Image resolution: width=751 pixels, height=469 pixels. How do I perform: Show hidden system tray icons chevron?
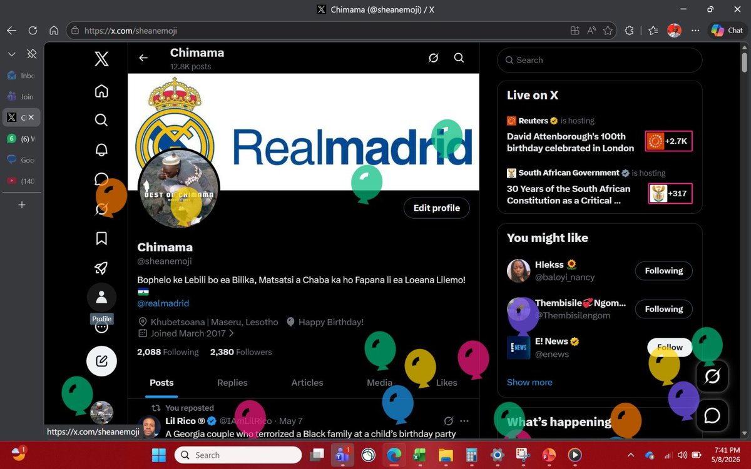(x=631, y=455)
